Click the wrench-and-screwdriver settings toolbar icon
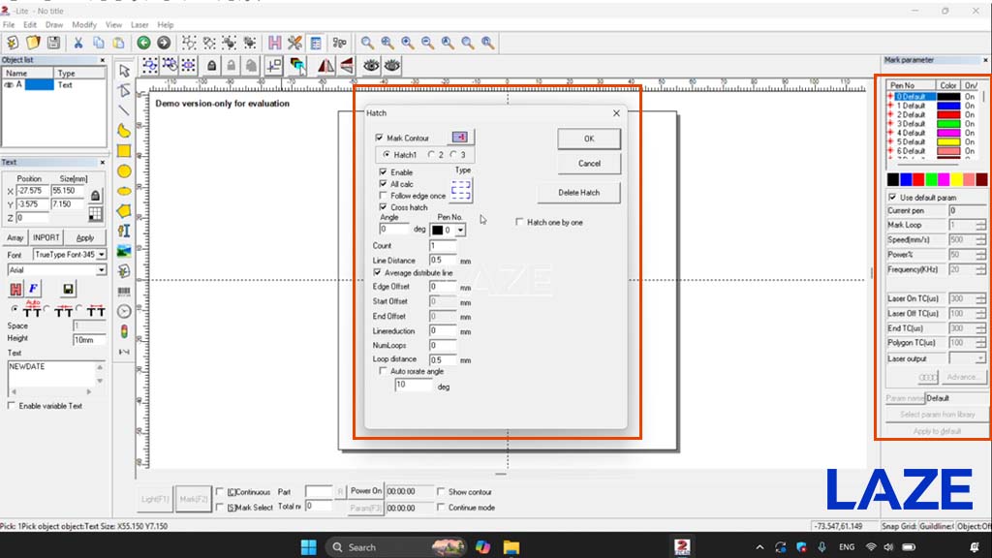 click(x=294, y=43)
